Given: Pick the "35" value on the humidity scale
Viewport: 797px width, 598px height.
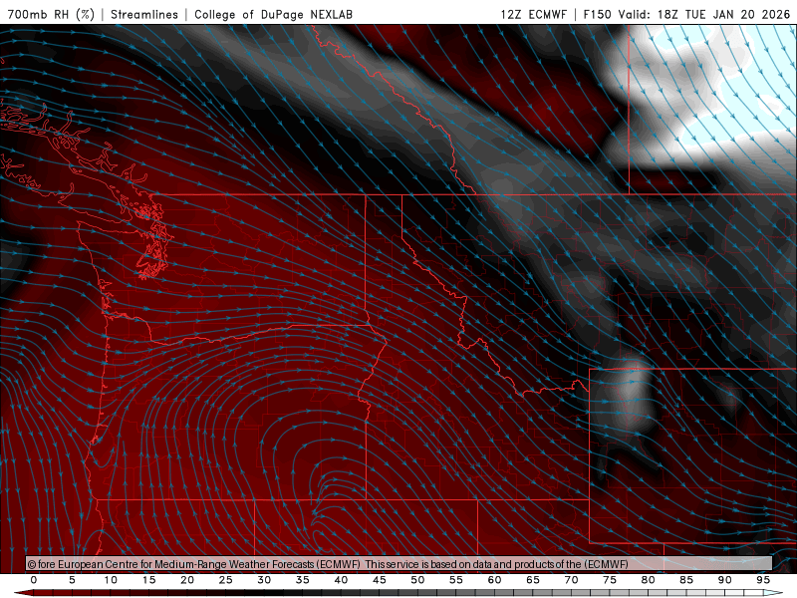Looking at the screenshot, I should (x=303, y=580).
